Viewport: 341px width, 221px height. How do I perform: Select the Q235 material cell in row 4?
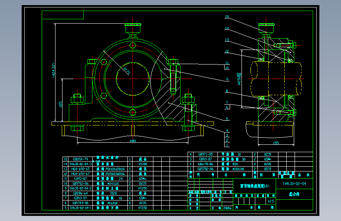pyautogui.click(x=267, y=155)
